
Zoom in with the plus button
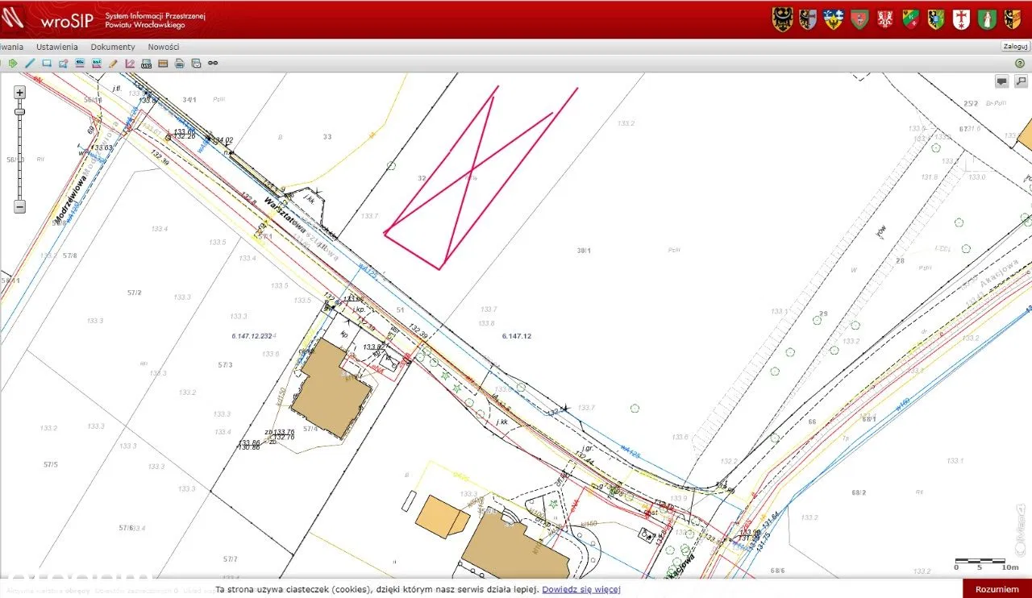[19, 93]
